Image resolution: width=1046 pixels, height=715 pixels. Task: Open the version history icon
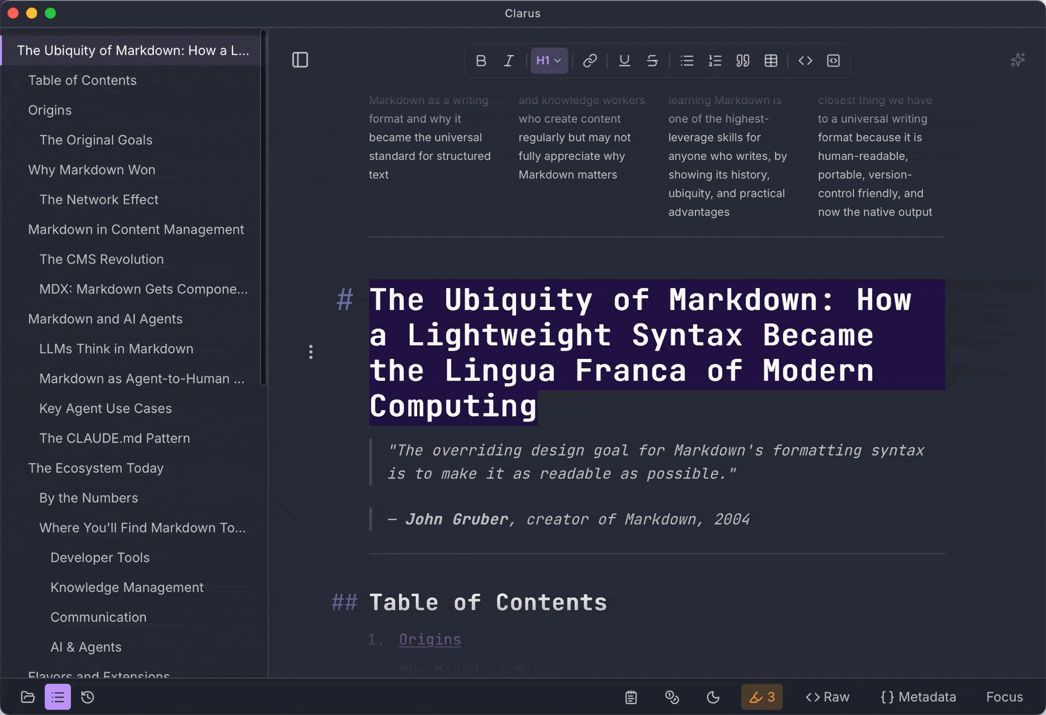tap(87, 697)
